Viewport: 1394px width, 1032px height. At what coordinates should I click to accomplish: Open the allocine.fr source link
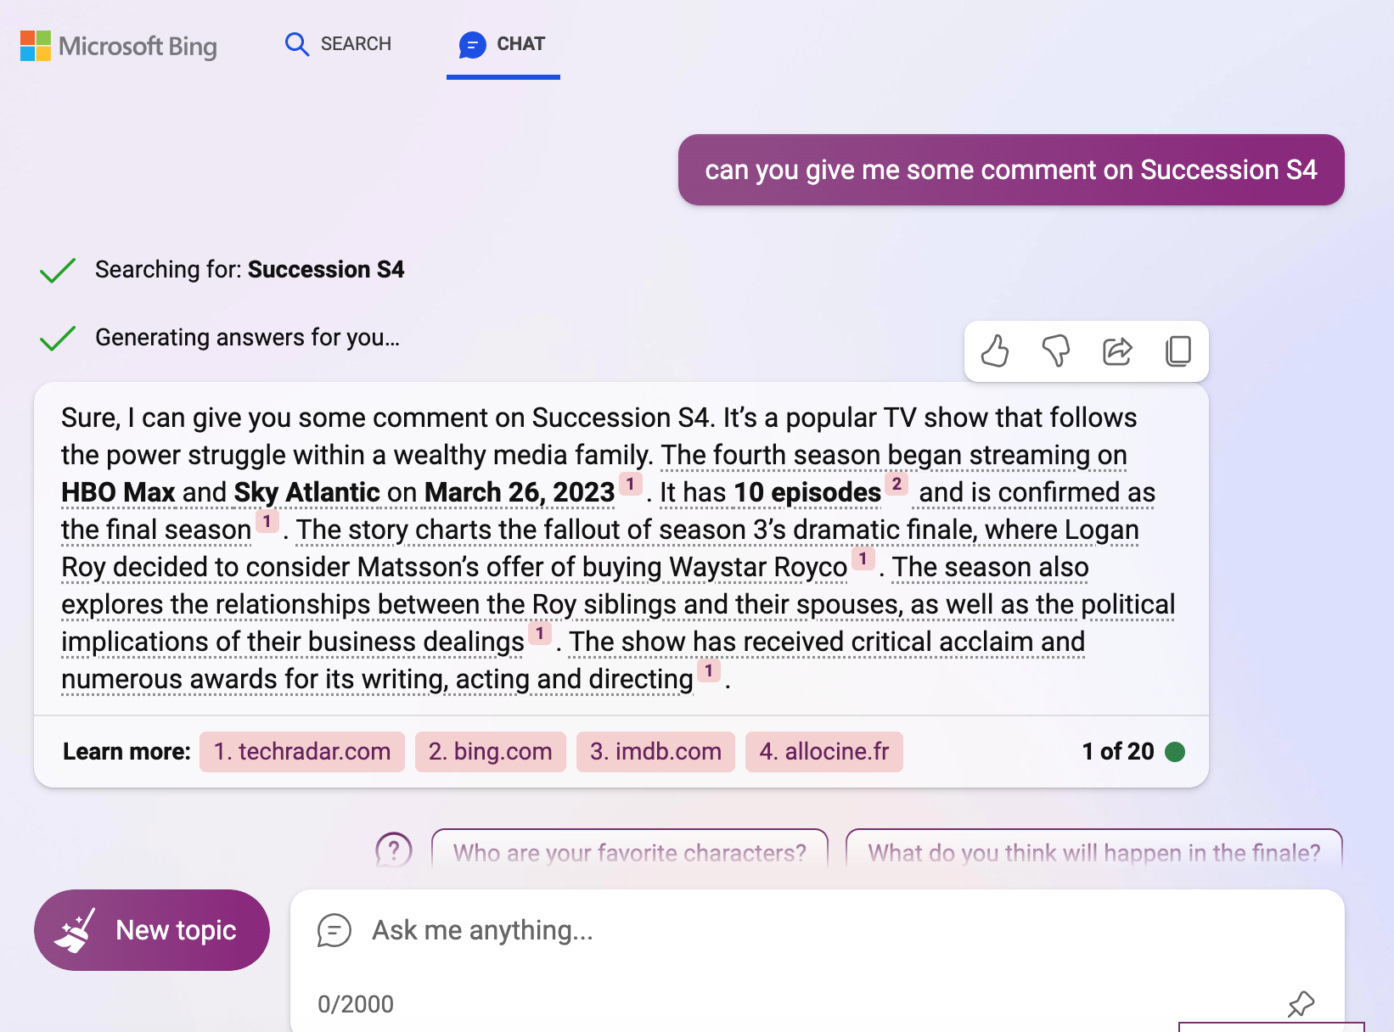(x=823, y=752)
